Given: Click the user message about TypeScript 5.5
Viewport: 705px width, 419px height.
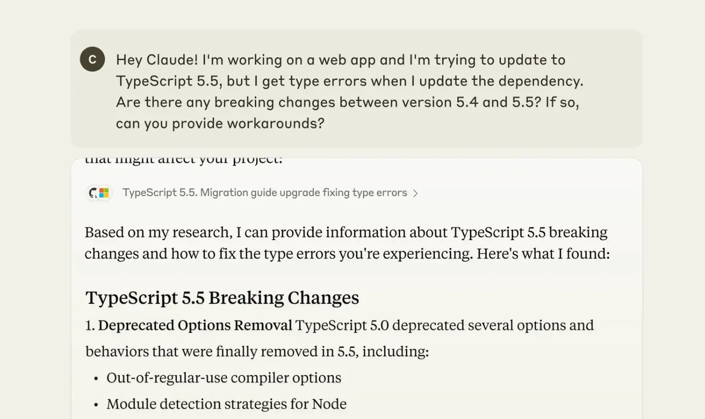Looking at the screenshot, I should click(x=350, y=92).
